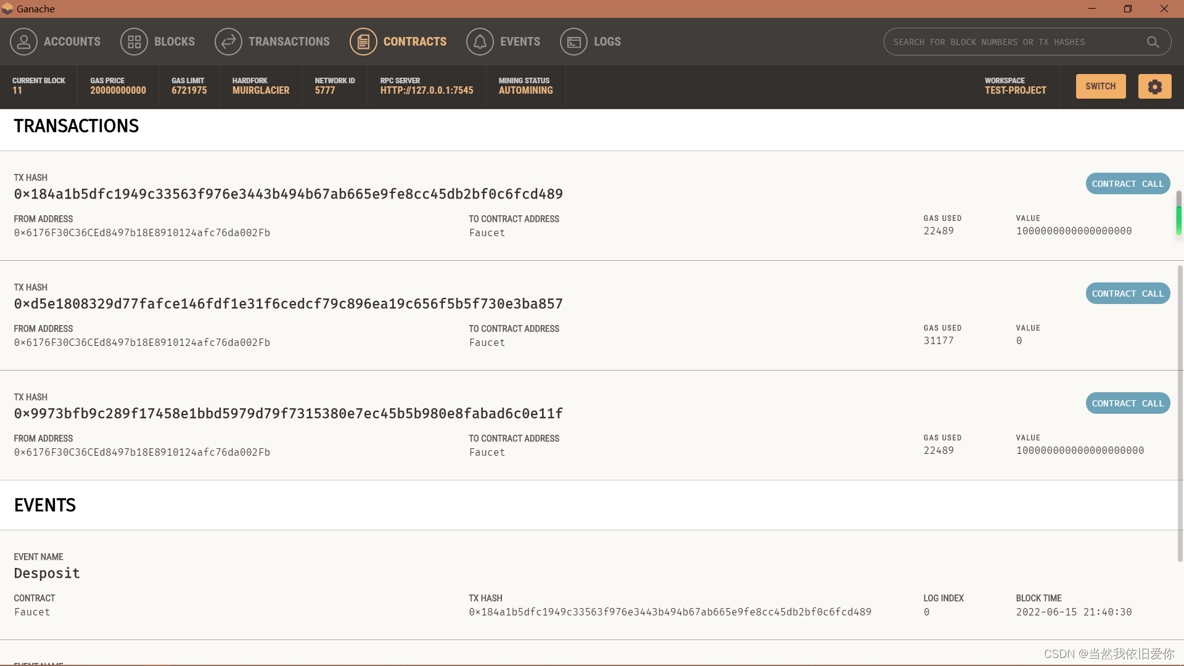Click the Ganache logo in title bar
Viewport: 1184px width, 666px height.
pos(7,9)
